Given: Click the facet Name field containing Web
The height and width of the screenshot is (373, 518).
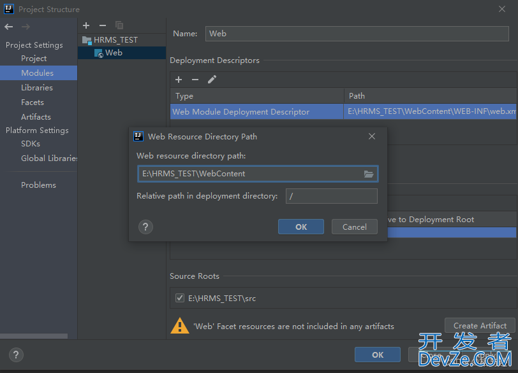Looking at the screenshot, I should click(x=357, y=34).
